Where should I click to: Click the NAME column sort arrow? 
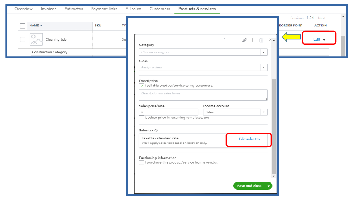click(x=41, y=26)
